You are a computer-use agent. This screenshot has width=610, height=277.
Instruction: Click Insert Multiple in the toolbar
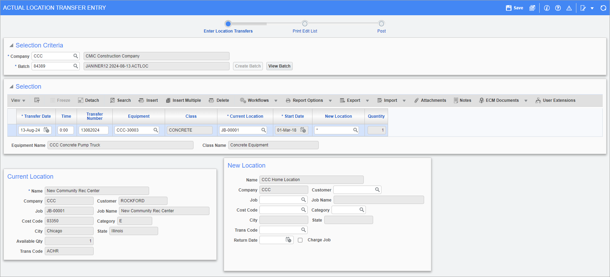pyautogui.click(x=183, y=100)
